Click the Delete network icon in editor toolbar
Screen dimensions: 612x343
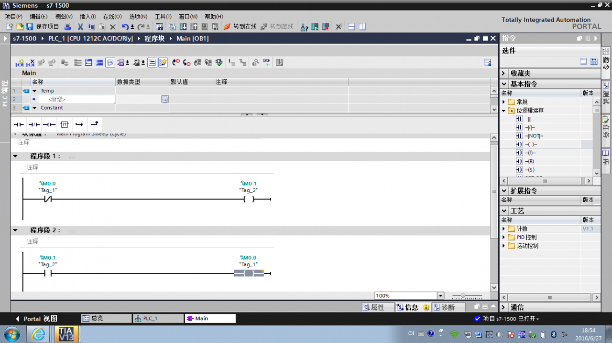pos(31,62)
